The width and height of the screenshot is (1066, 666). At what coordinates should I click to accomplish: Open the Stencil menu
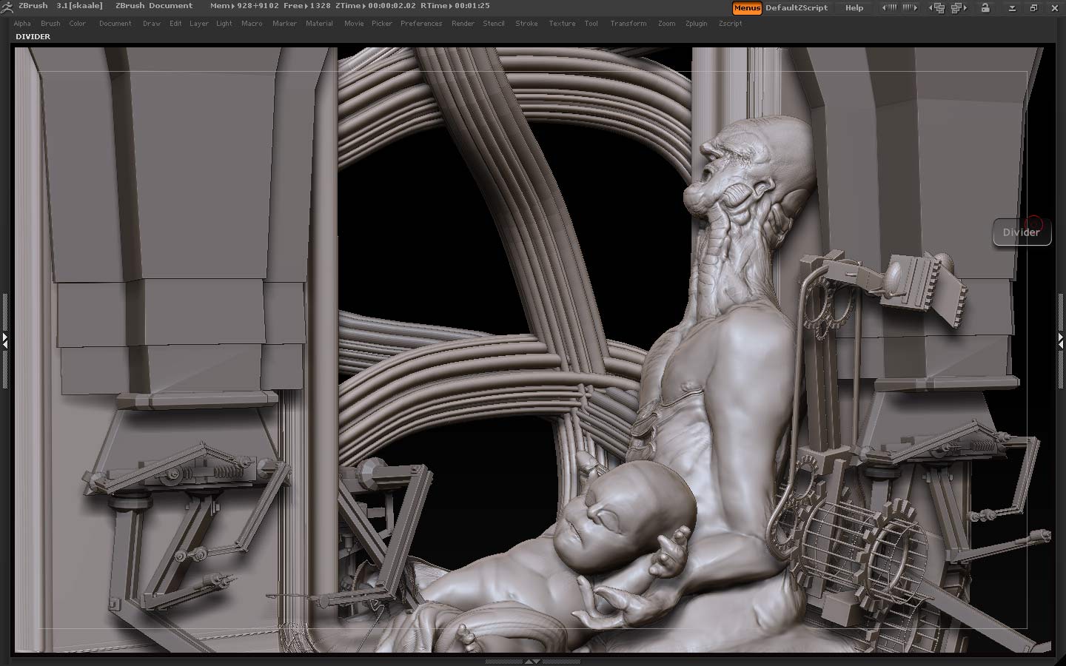[x=494, y=24]
